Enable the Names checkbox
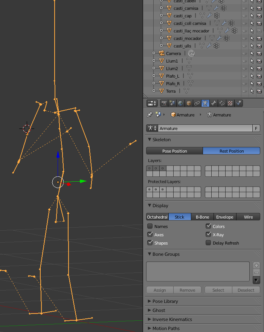Viewport: 264px width, 332px height. pyautogui.click(x=150, y=226)
